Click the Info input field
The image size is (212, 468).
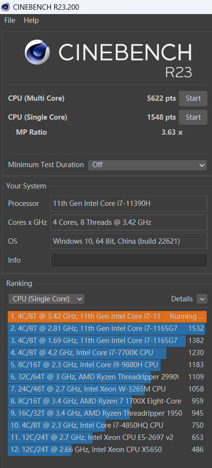[x=129, y=260]
